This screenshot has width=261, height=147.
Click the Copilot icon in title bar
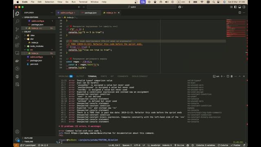coord(179,7)
